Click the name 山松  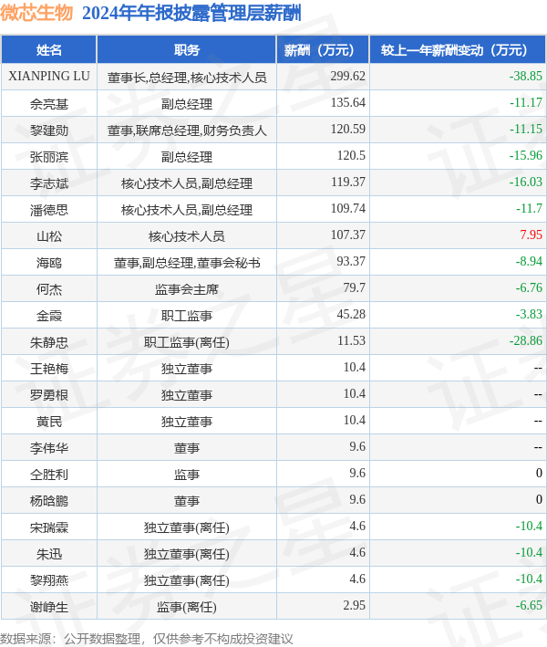point(49,236)
